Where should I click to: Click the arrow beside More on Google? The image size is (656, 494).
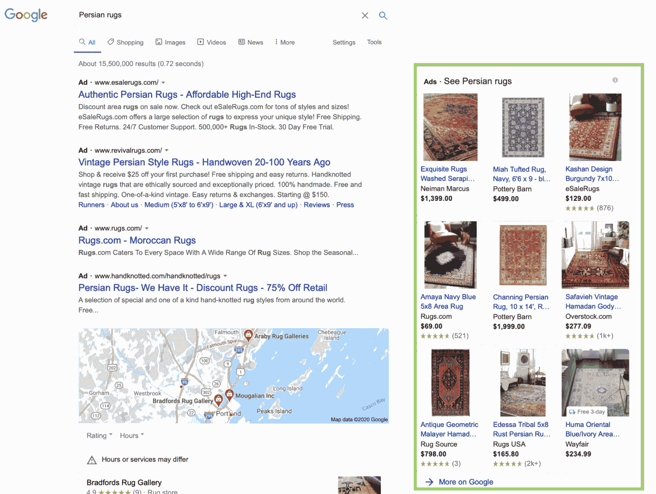(x=429, y=482)
